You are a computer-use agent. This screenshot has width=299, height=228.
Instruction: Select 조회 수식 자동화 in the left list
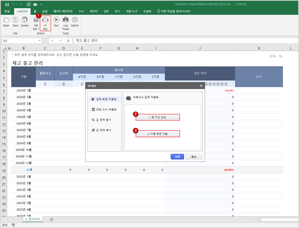pyautogui.click(x=104, y=109)
